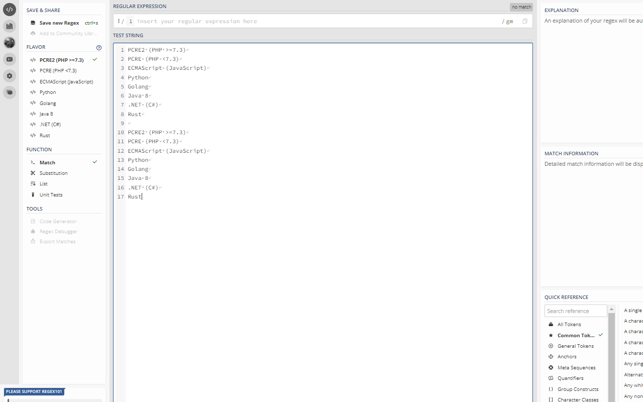The height and width of the screenshot is (402, 643).
Task: Click the regex options icon before the slash
Action: point(119,21)
